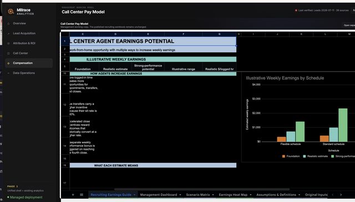The width and height of the screenshot is (355, 202).
Task: Select row 1 header
Action: click(x=65, y=41)
